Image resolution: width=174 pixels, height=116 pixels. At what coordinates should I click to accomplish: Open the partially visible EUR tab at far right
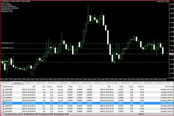[x=168, y=83]
